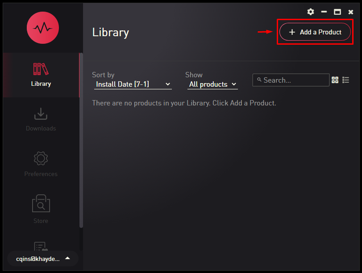Open Preferences from the sidebar
Viewport: 362px width, 273px height.
41,164
